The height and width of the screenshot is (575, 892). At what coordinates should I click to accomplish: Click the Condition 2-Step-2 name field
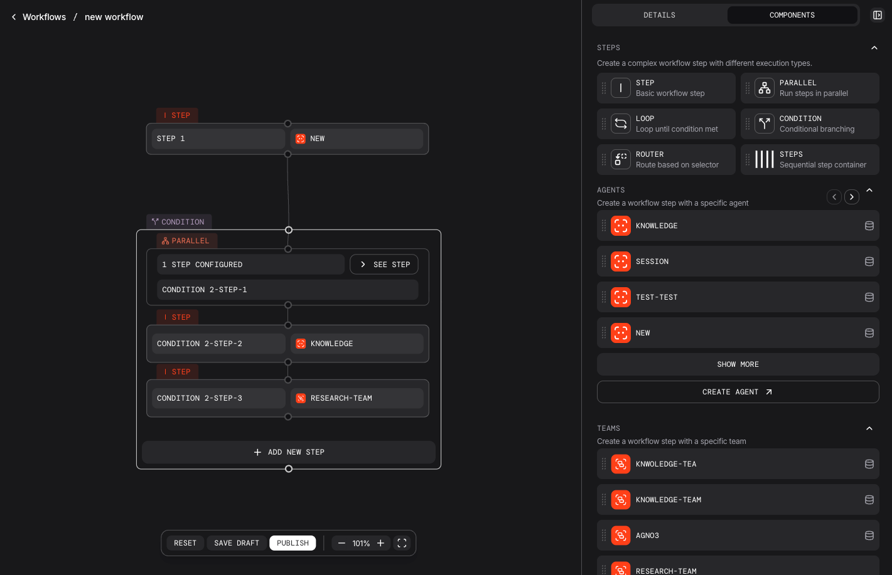pos(218,344)
